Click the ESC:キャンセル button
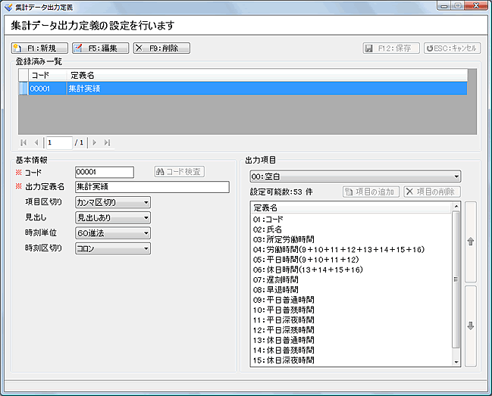Image resolution: width=492 pixels, height=396 pixels. (x=452, y=48)
